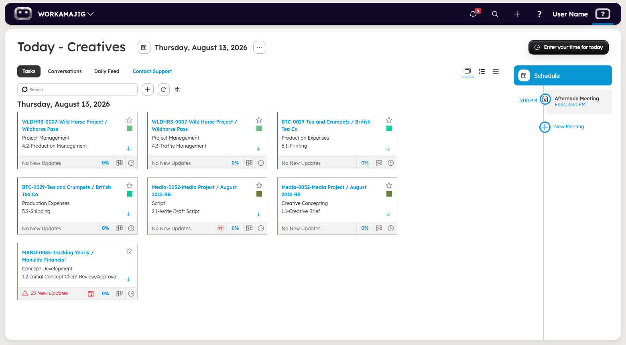
Task: Click olive color square on Write Draft Script card
Action: [x=259, y=194]
